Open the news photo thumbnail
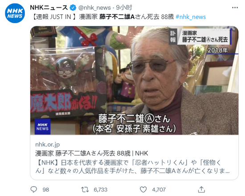245x196 pixels. (134, 80)
